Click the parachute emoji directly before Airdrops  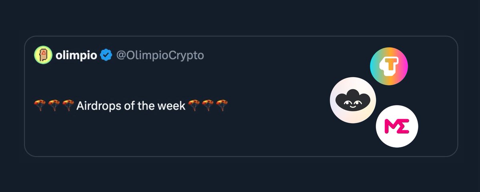pos(68,106)
